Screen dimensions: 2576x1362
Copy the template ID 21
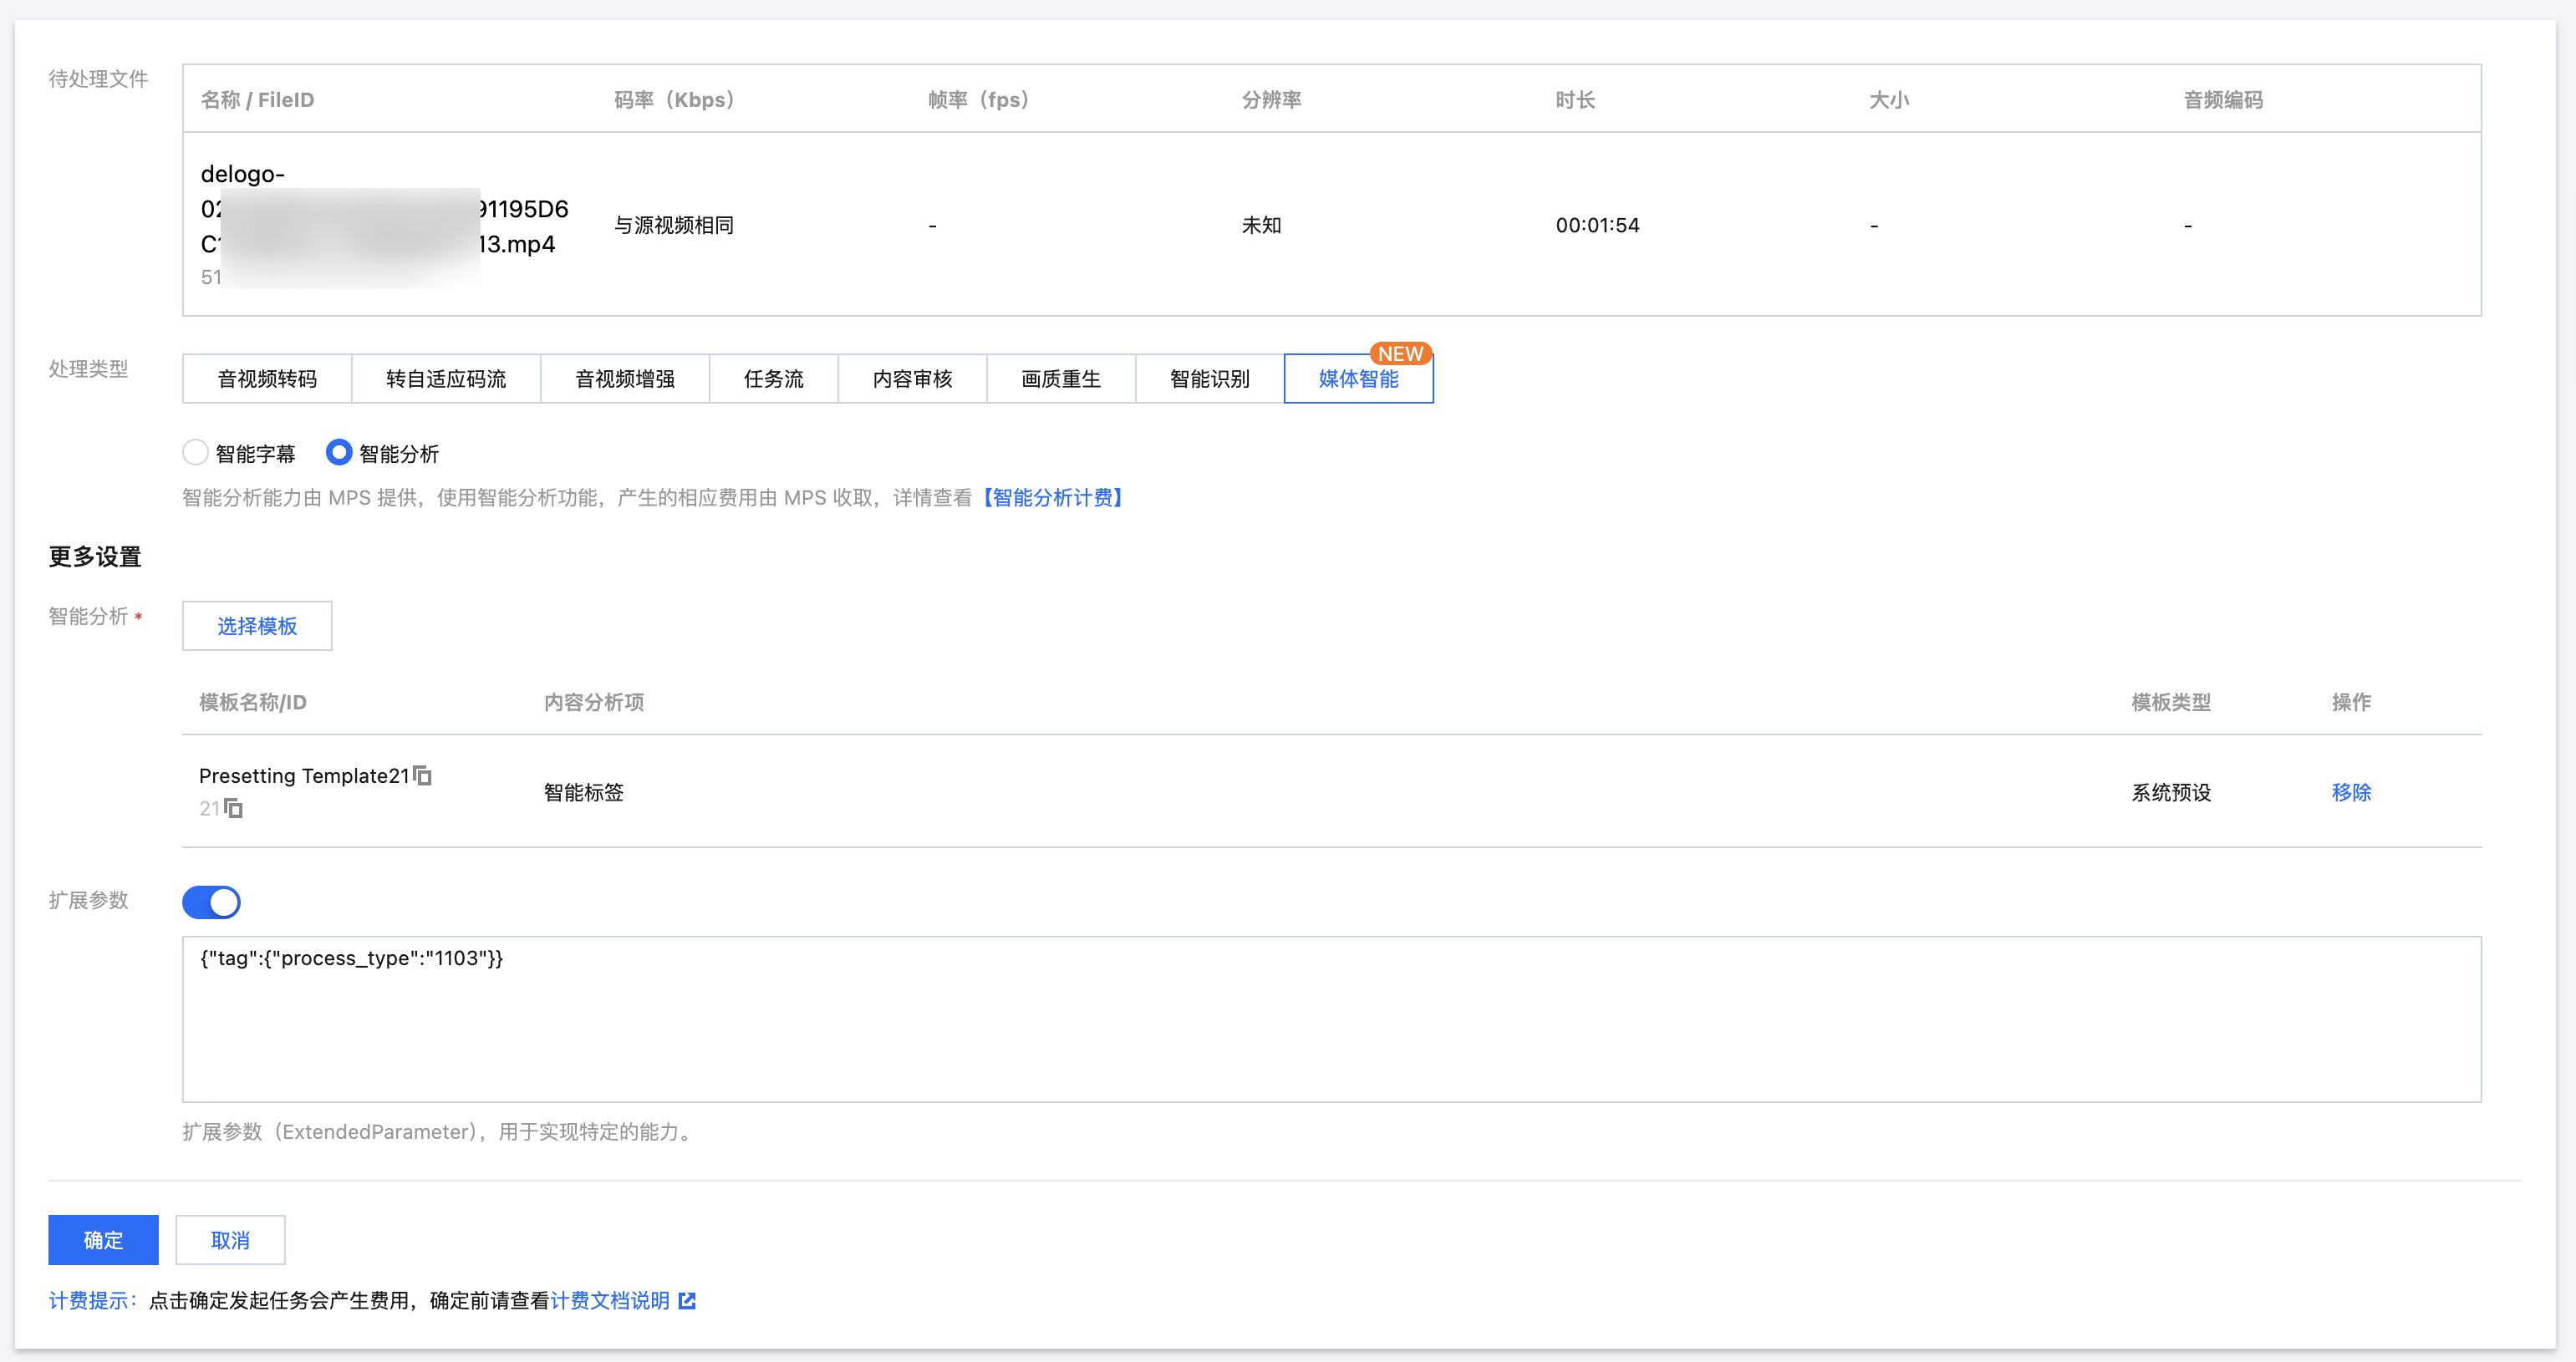233,808
